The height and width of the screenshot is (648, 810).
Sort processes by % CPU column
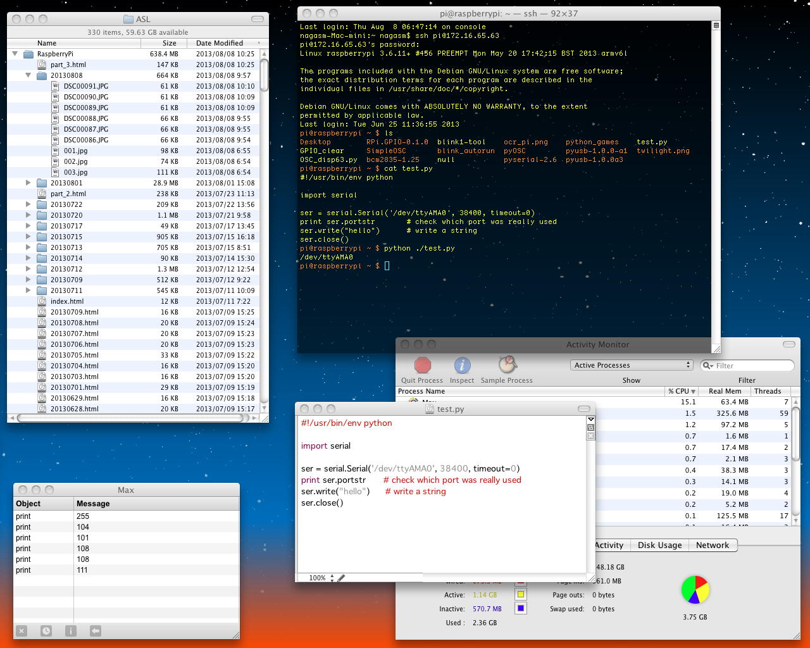tap(681, 391)
